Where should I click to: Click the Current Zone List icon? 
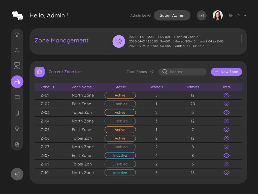(40, 72)
